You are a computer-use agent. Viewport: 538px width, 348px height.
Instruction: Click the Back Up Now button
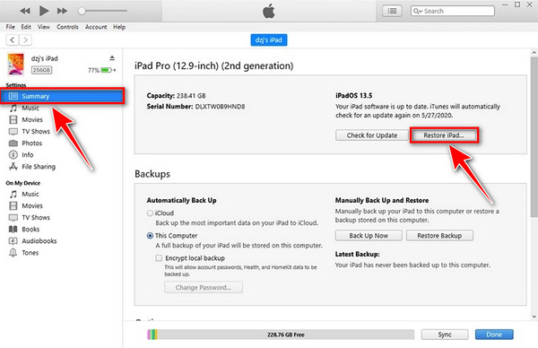click(369, 235)
